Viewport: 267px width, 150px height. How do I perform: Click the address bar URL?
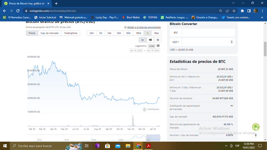click(x=52, y=11)
